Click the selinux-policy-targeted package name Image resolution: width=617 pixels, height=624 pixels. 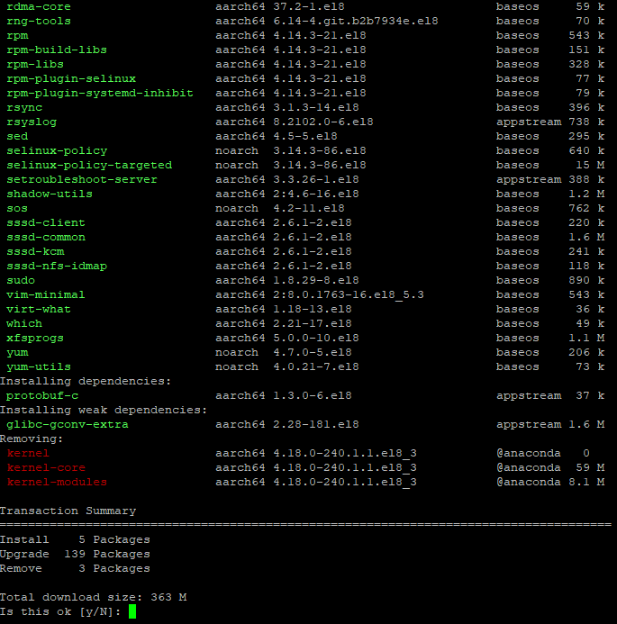click(x=89, y=165)
